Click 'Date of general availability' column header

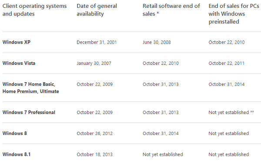tap(97, 10)
